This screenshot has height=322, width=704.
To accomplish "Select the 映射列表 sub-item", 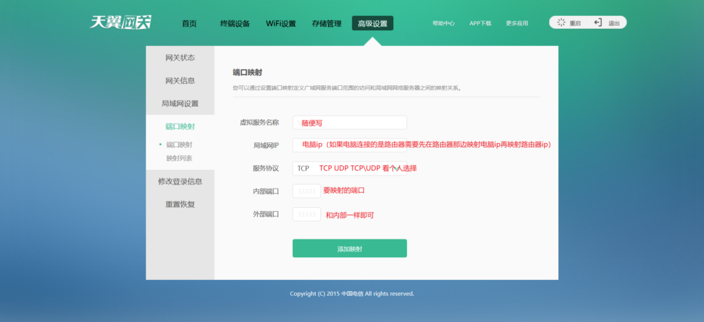I will [179, 158].
